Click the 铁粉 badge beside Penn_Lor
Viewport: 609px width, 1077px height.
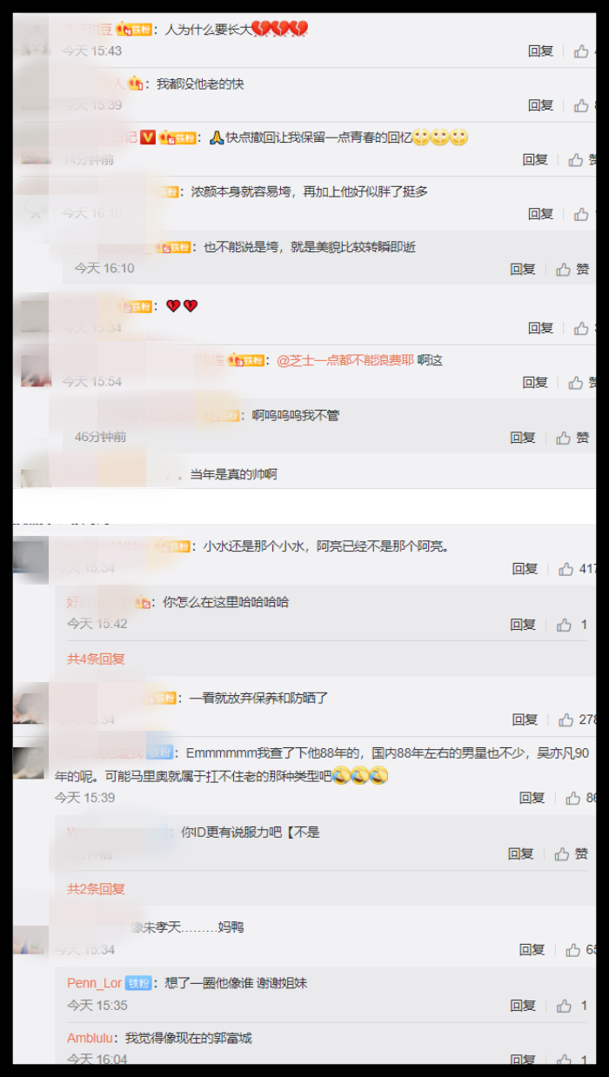click(x=139, y=983)
